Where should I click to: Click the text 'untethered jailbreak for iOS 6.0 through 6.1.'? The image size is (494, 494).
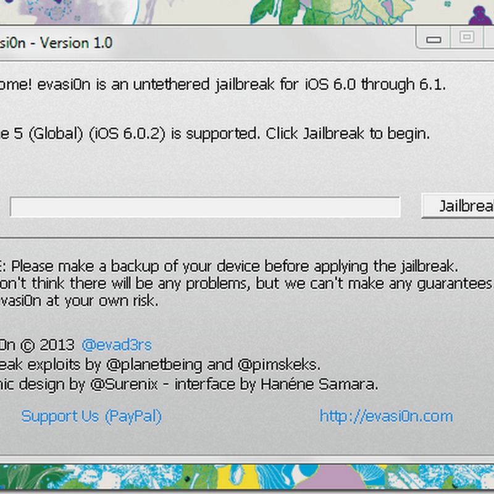(290, 85)
